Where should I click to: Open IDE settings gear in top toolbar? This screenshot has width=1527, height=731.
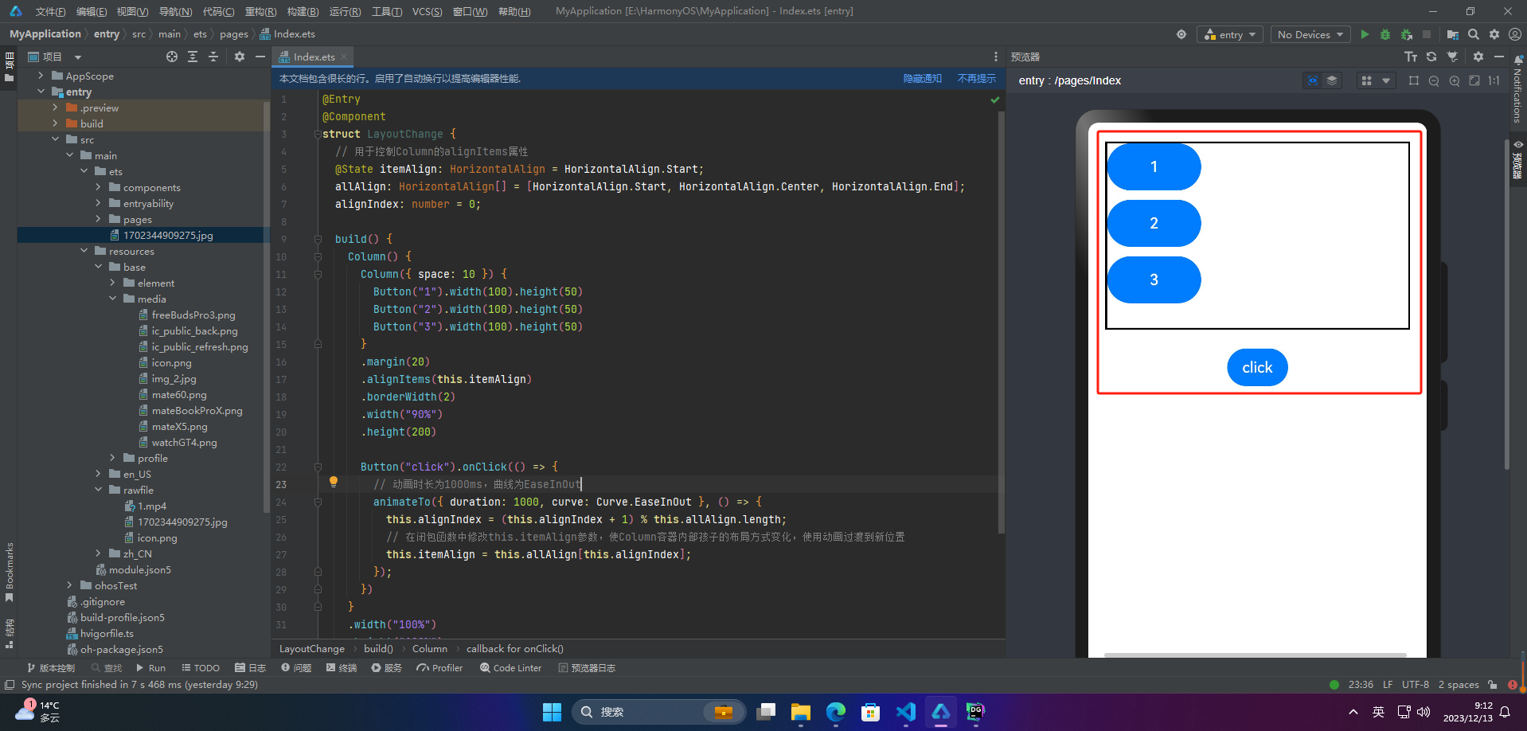(x=1494, y=34)
